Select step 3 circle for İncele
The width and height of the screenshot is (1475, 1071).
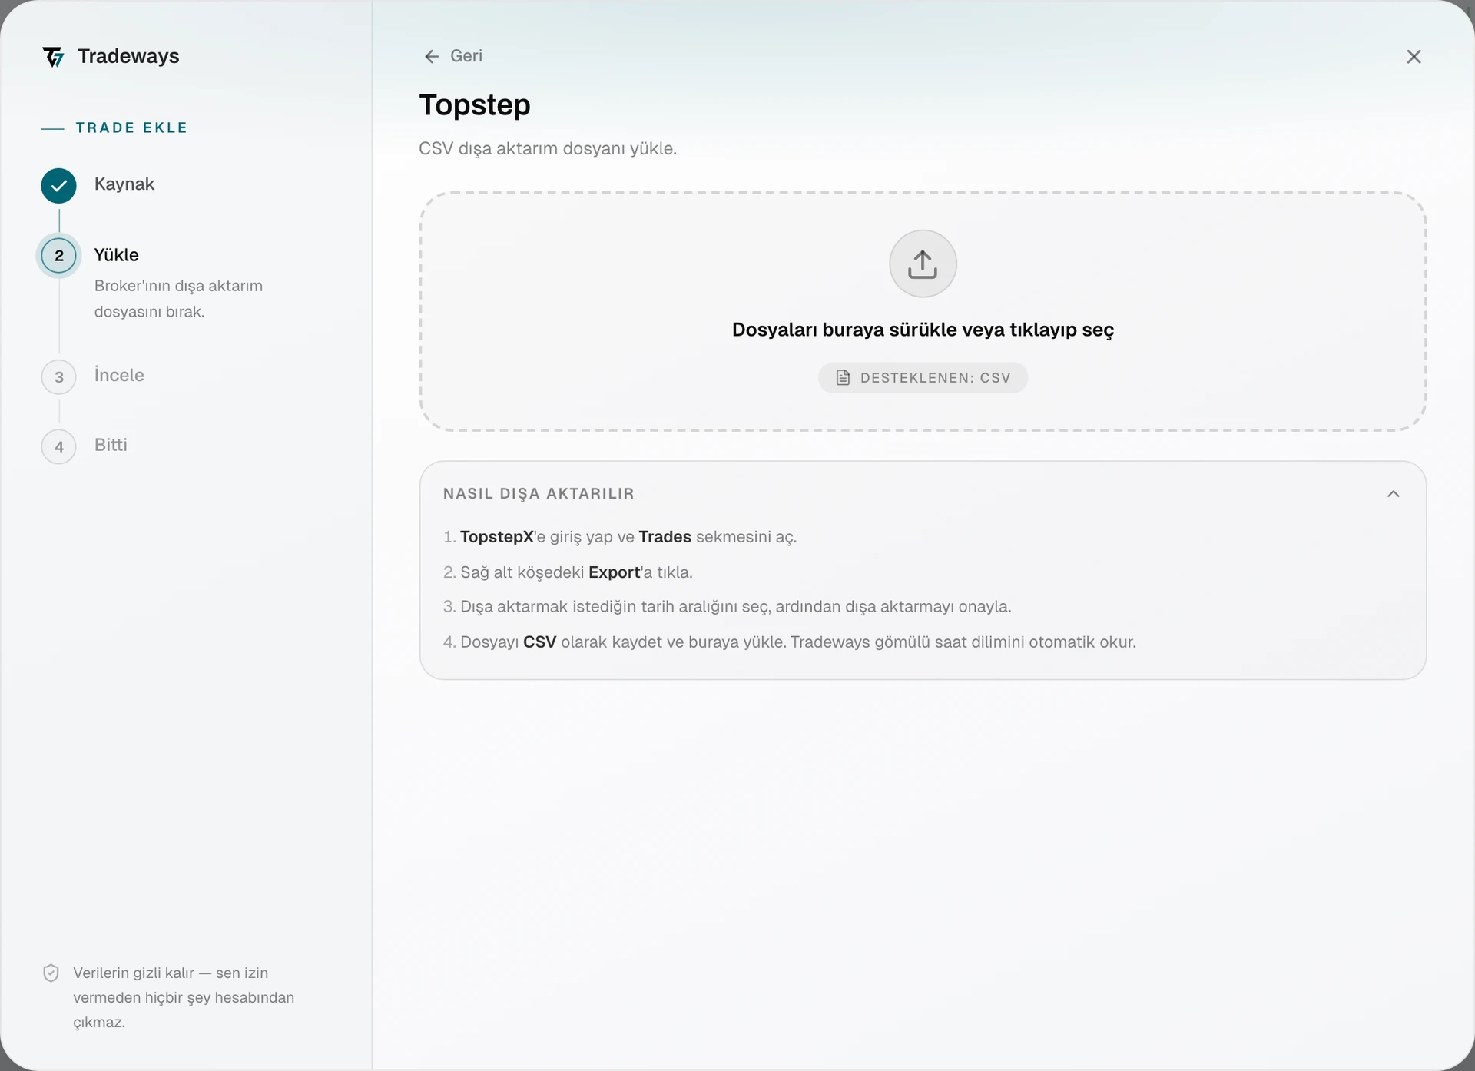(58, 377)
